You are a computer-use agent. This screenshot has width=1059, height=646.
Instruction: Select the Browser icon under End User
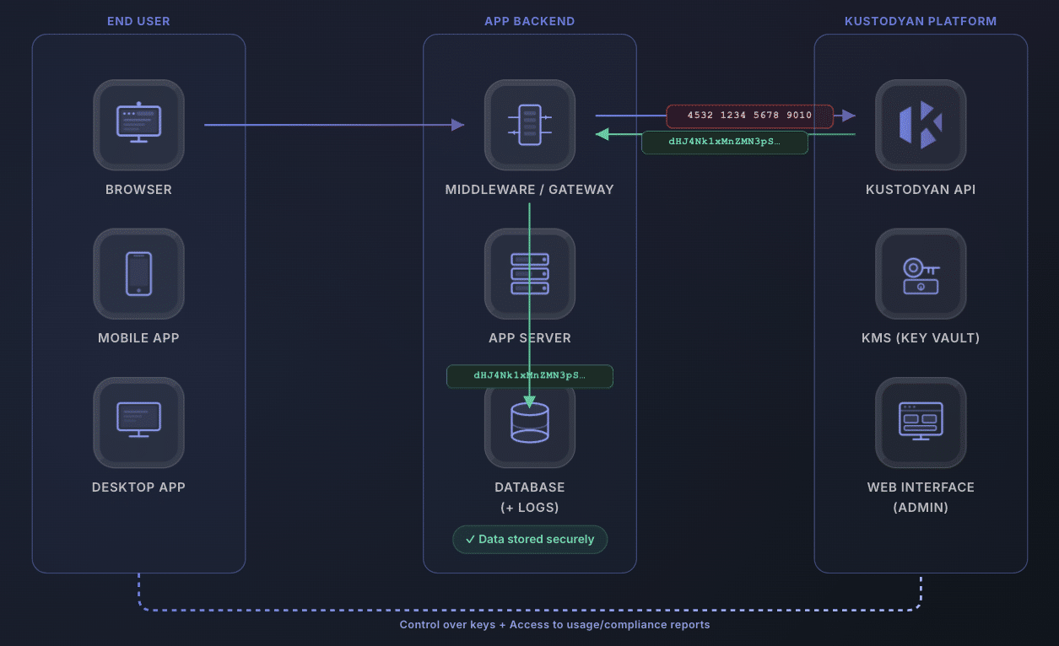(x=138, y=125)
